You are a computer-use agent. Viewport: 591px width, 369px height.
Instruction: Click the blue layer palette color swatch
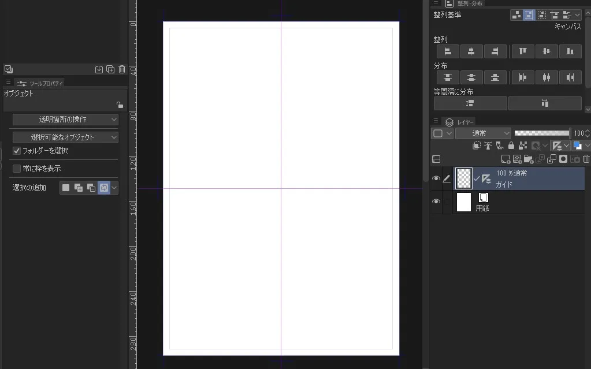click(577, 145)
